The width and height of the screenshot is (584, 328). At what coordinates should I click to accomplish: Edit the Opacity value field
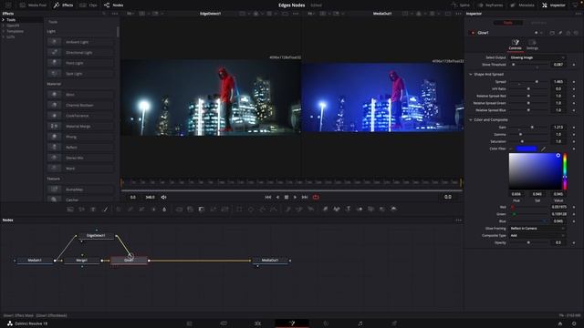coord(558,242)
